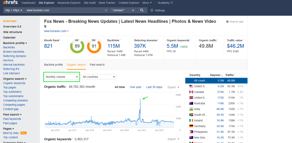Click the PPC 49 keywords link
Viewport: 292px width, 143px height.
(174, 51)
